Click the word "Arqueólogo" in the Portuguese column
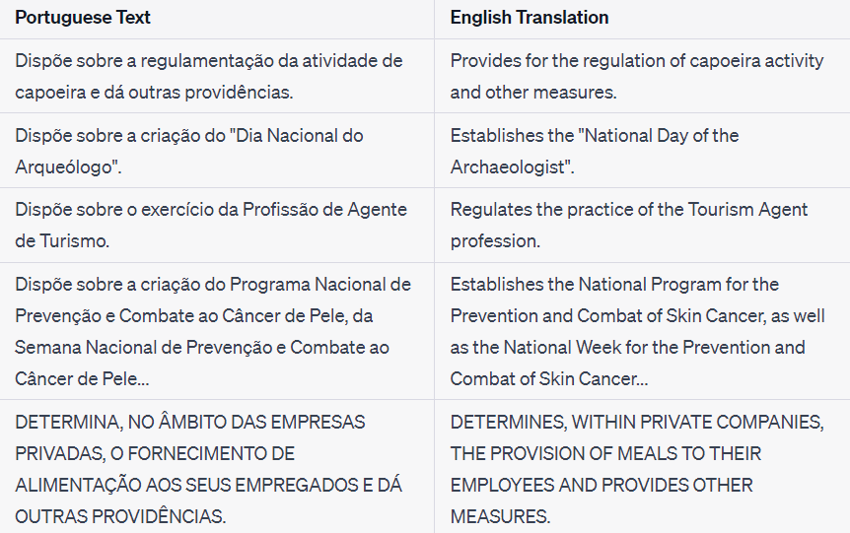850x533 pixels. click(x=65, y=167)
